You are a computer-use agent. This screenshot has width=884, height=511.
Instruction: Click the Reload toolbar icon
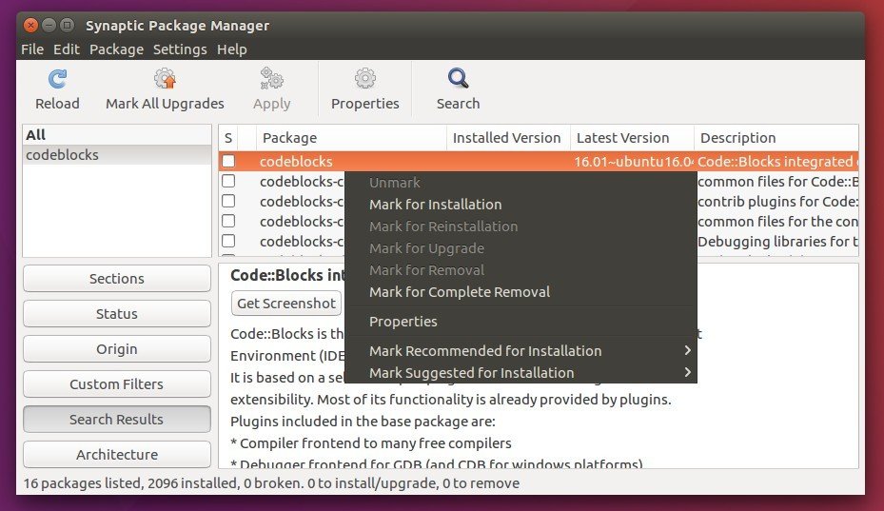click(x=57, y=79)
